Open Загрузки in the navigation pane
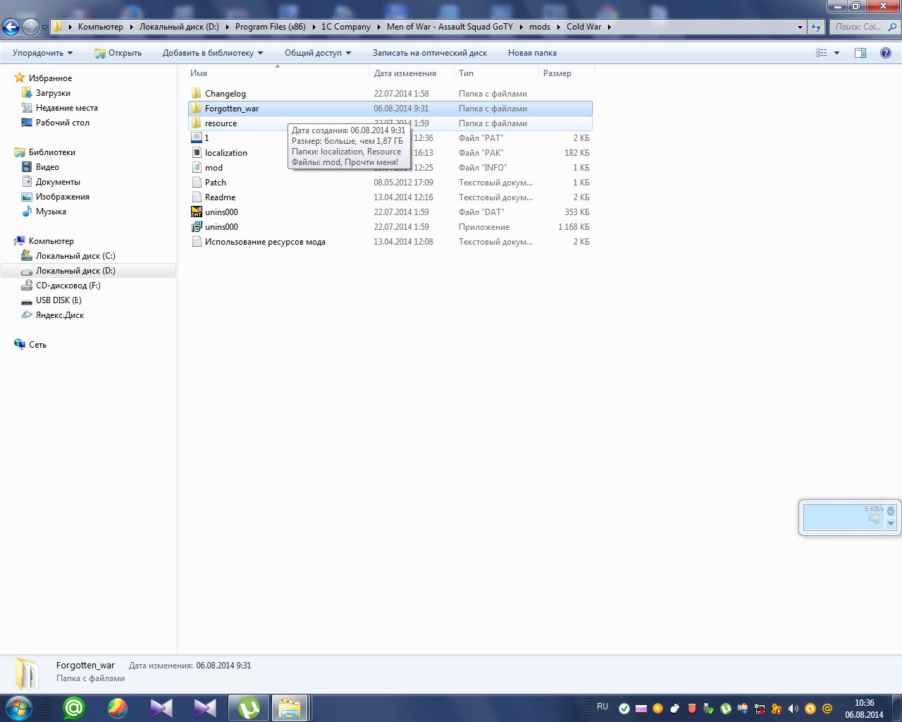Screen dimensions: 902x722 click(53, 93)
